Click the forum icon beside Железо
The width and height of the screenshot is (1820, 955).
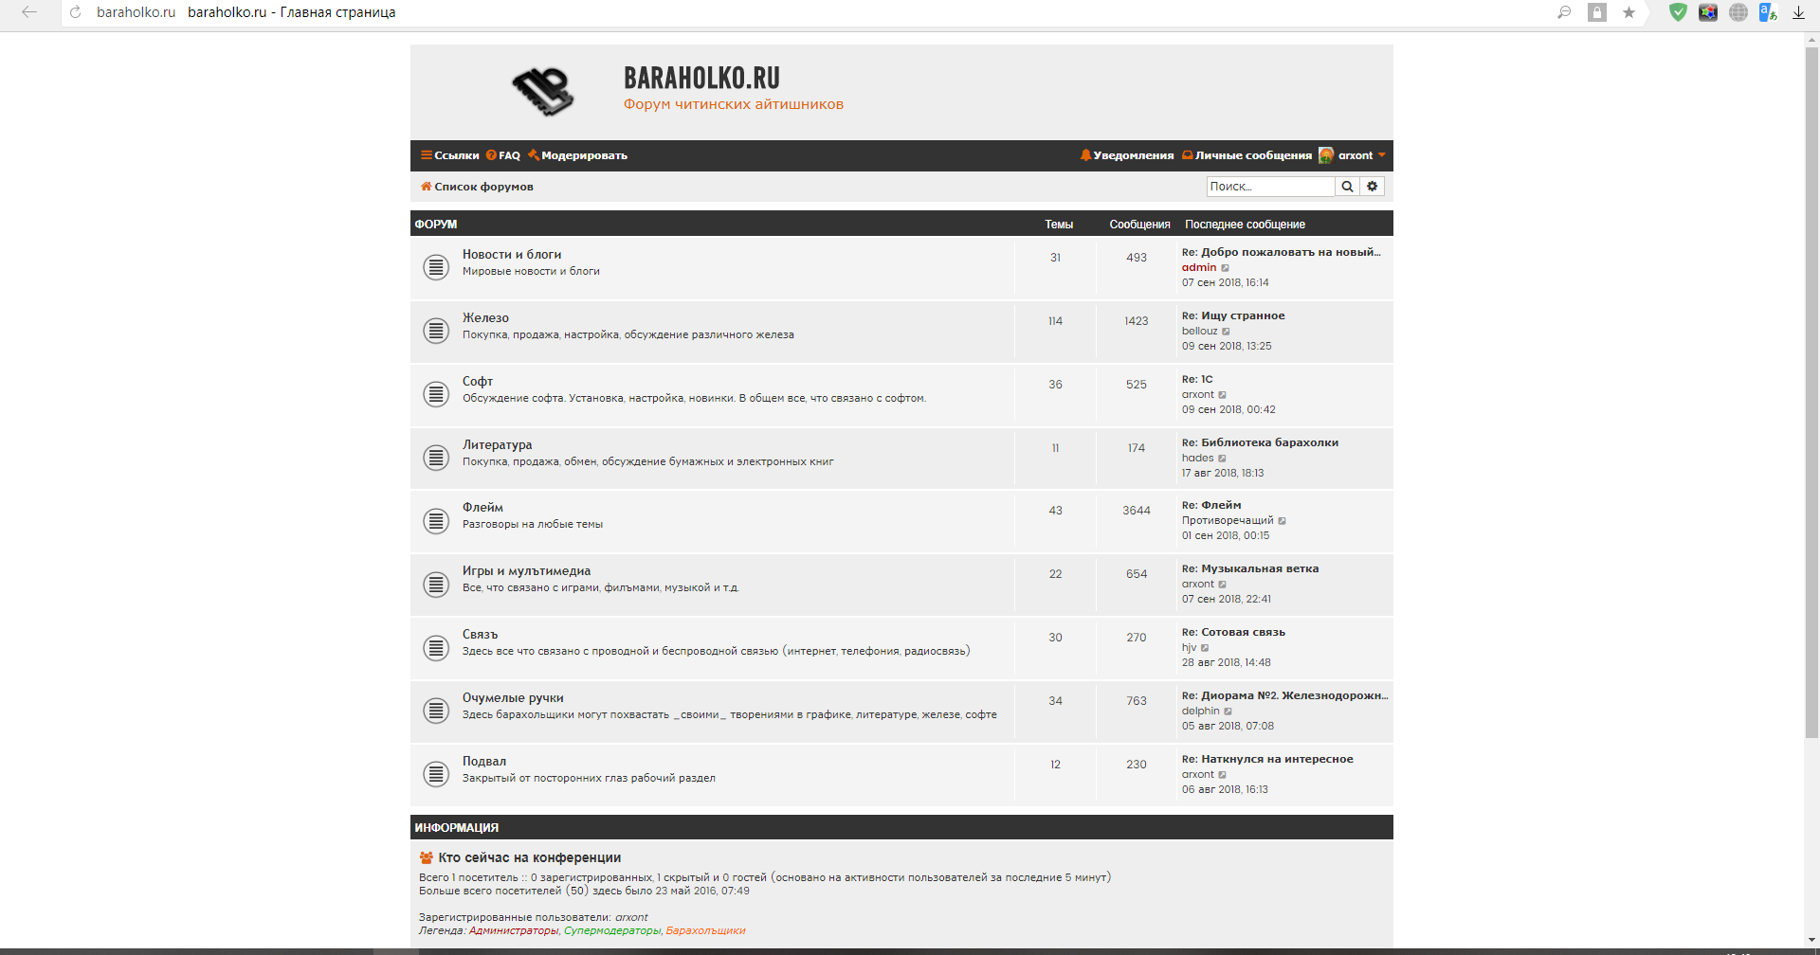(x=436, y=331)
